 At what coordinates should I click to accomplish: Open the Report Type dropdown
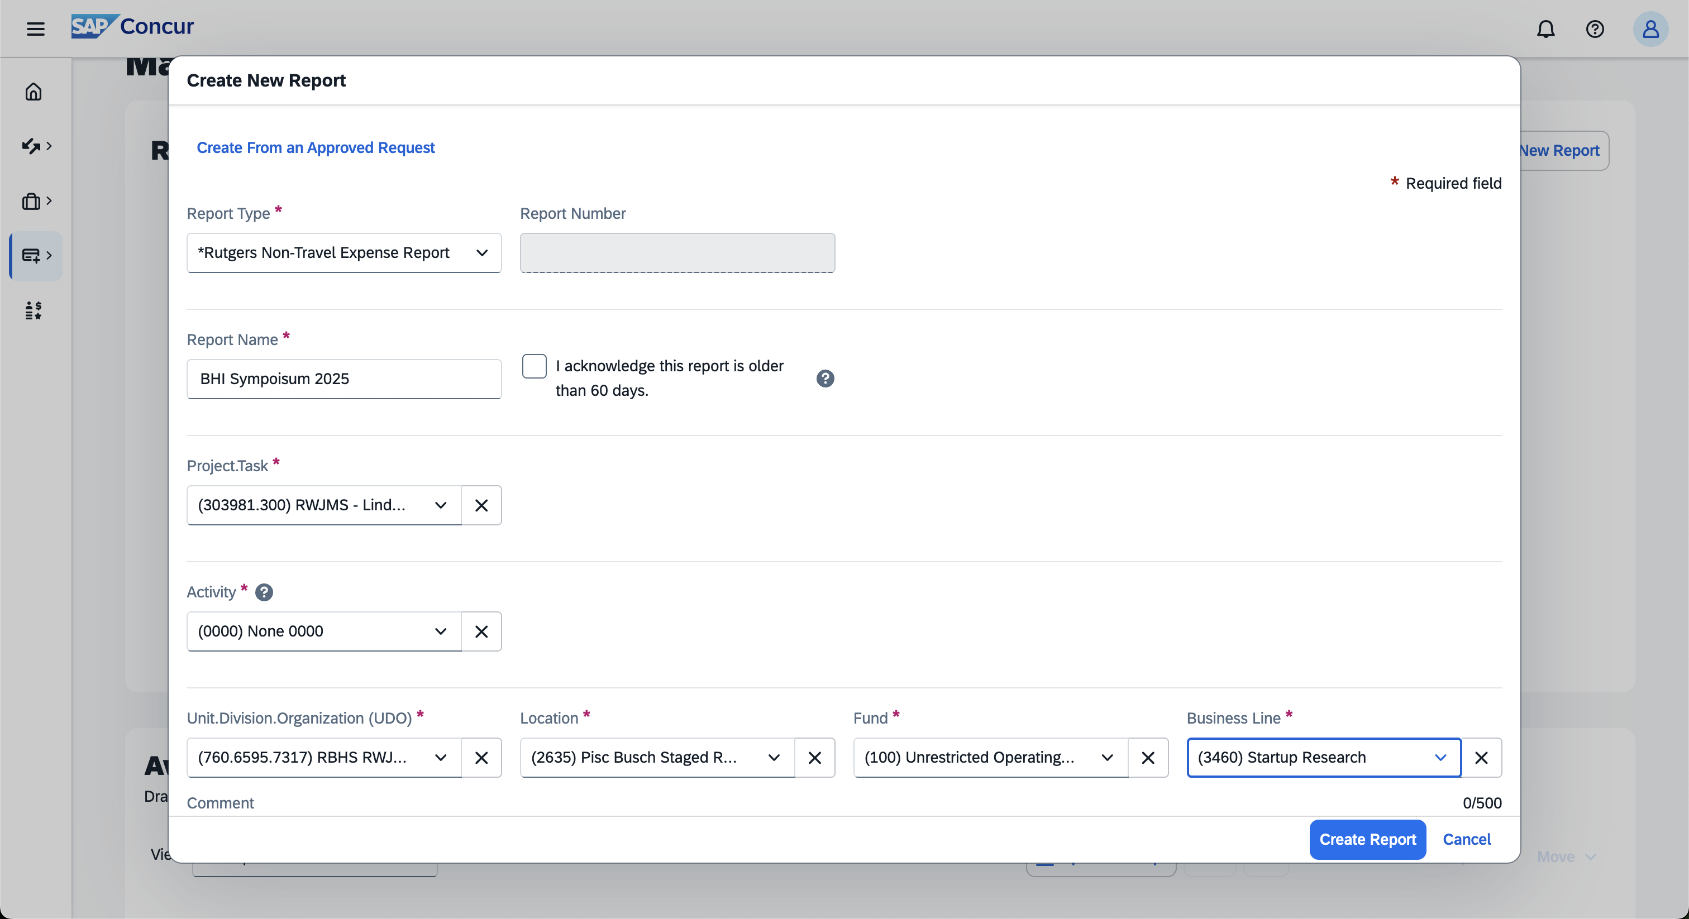point(343,252)
